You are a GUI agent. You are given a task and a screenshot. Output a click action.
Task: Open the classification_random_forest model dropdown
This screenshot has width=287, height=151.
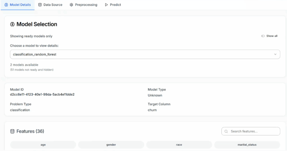pyautogui.click(x=145, y=54)
